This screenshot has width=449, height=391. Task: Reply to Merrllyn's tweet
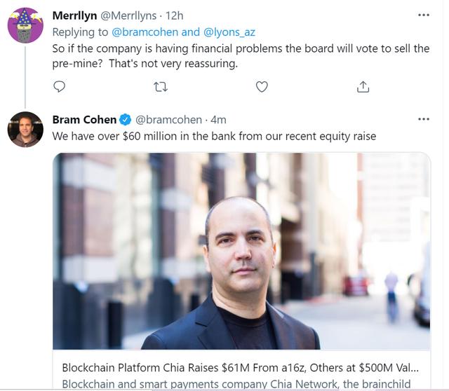click(x=59, y=86)
